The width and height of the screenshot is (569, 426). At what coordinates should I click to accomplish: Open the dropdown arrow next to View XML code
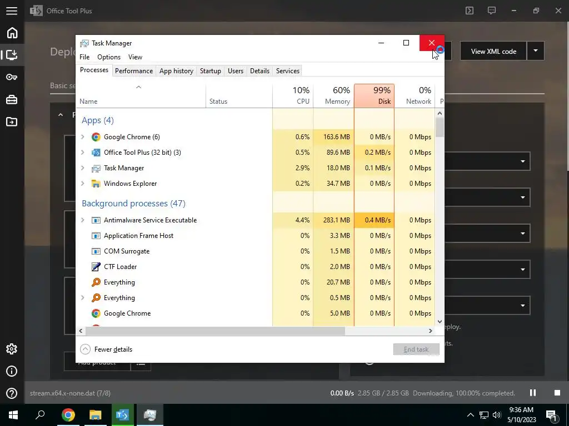(536, 51)
